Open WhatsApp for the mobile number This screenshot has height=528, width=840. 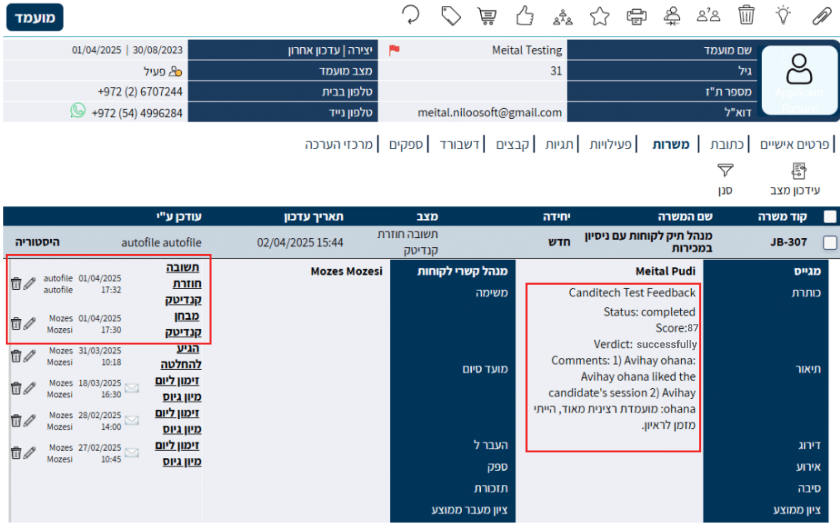tap(78, 111)
